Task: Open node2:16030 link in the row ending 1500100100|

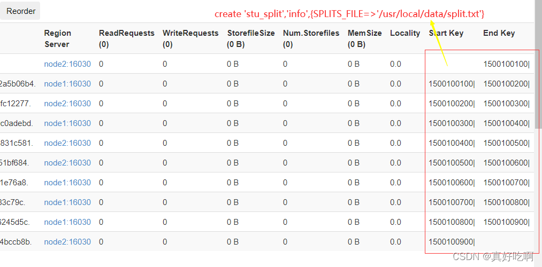Action: tap(67, 64)
